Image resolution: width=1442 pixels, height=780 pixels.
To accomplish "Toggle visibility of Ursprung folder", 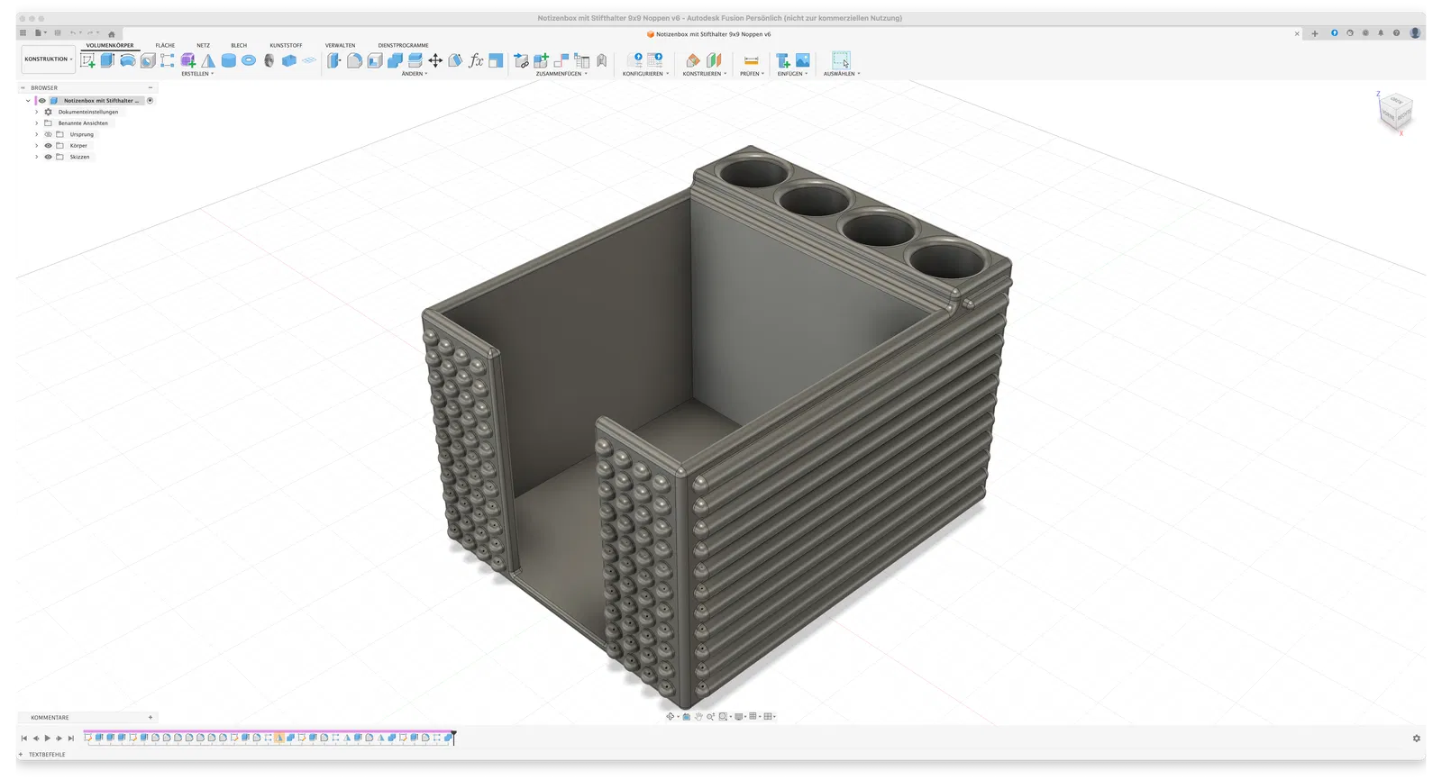I will (x=49, y=134).
